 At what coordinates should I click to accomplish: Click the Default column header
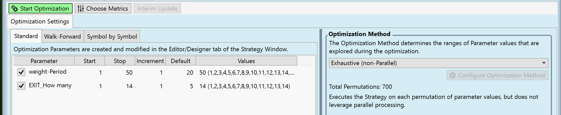pyautogui.click(x=180, y=61)
